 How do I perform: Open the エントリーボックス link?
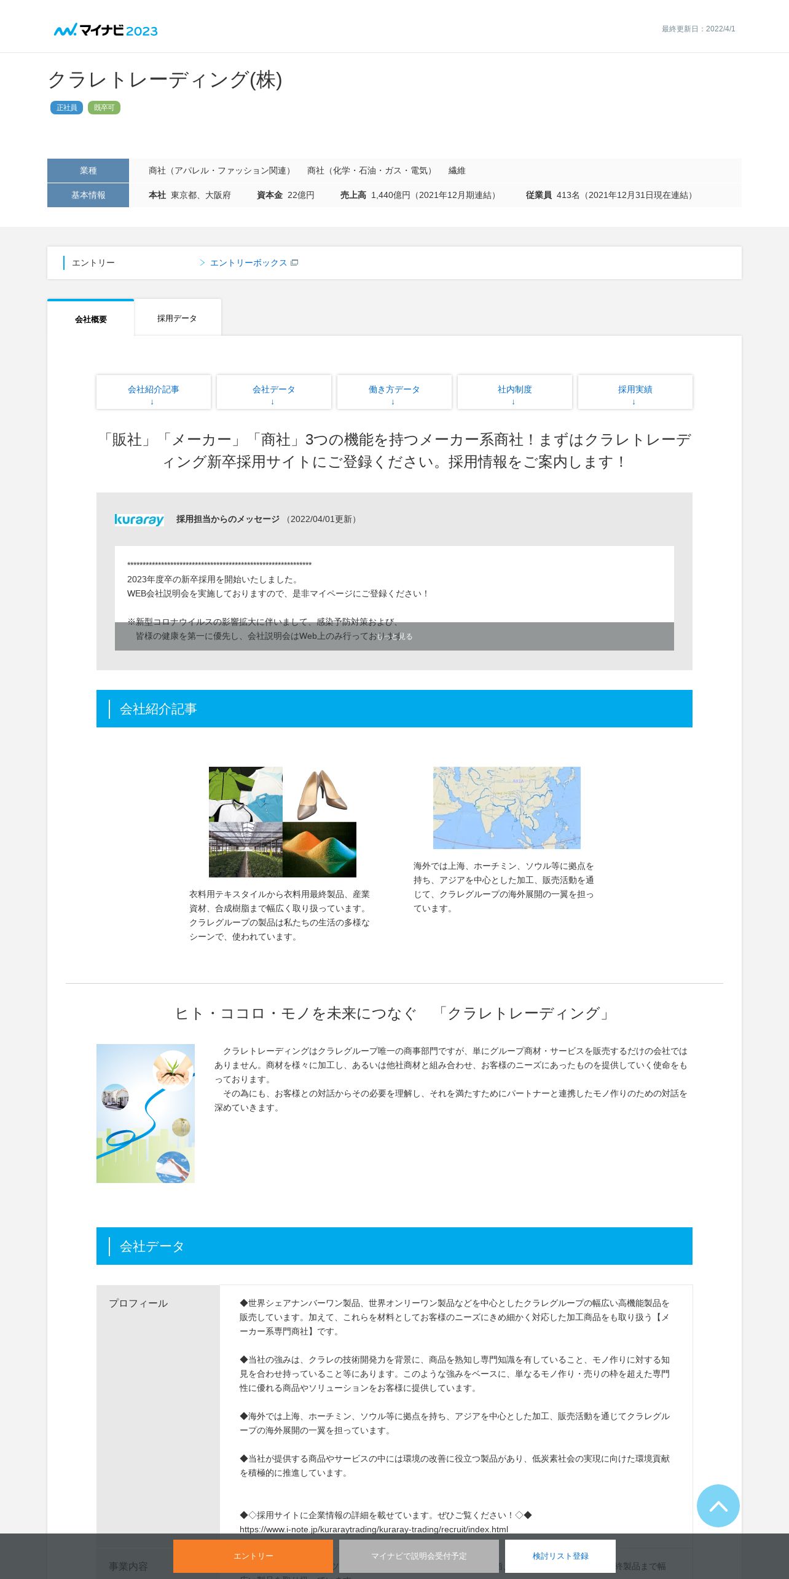(248, 263)
